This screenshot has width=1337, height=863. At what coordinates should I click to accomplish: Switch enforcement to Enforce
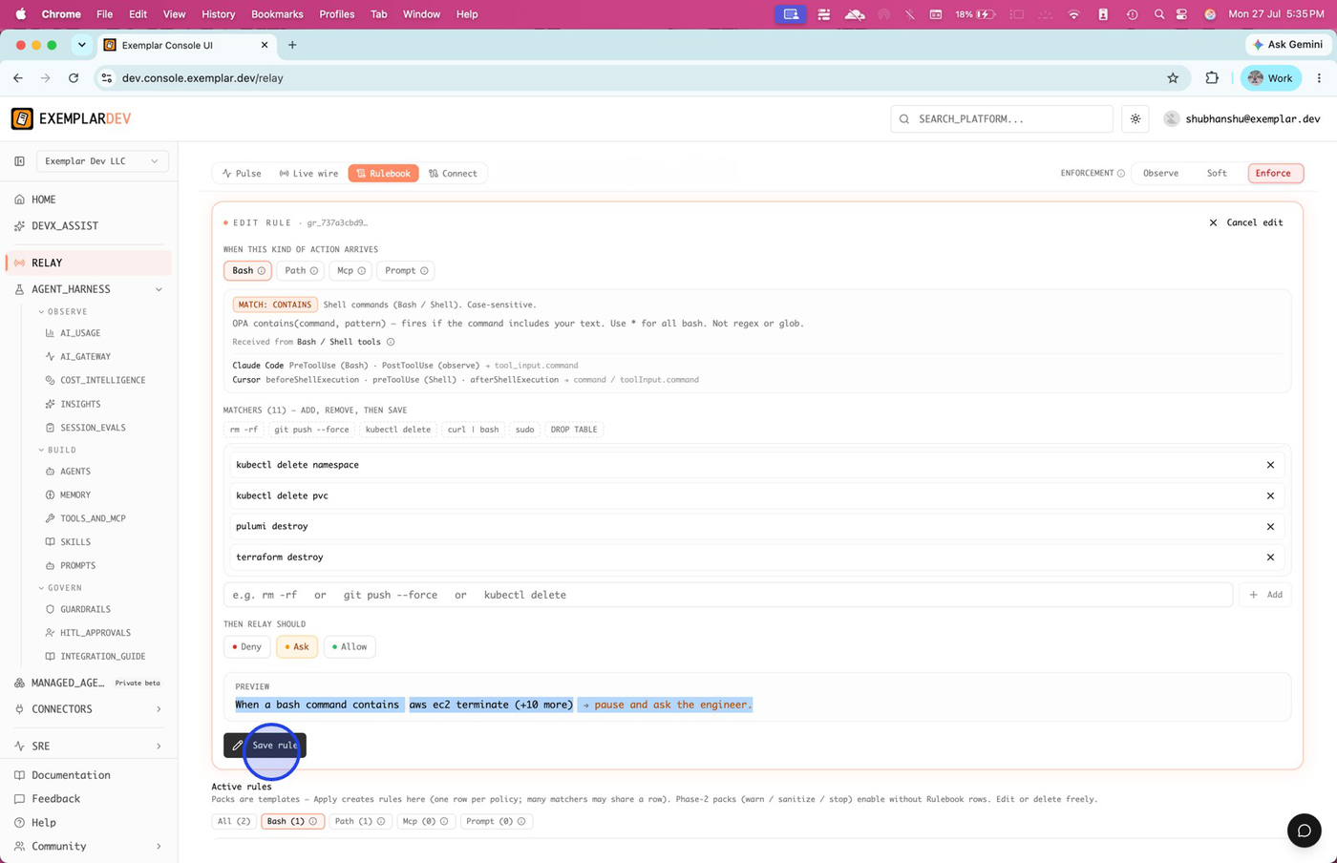[1273, 174]
